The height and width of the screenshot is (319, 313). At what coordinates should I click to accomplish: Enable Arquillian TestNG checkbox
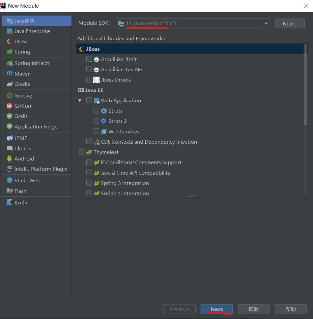point(89,69)
